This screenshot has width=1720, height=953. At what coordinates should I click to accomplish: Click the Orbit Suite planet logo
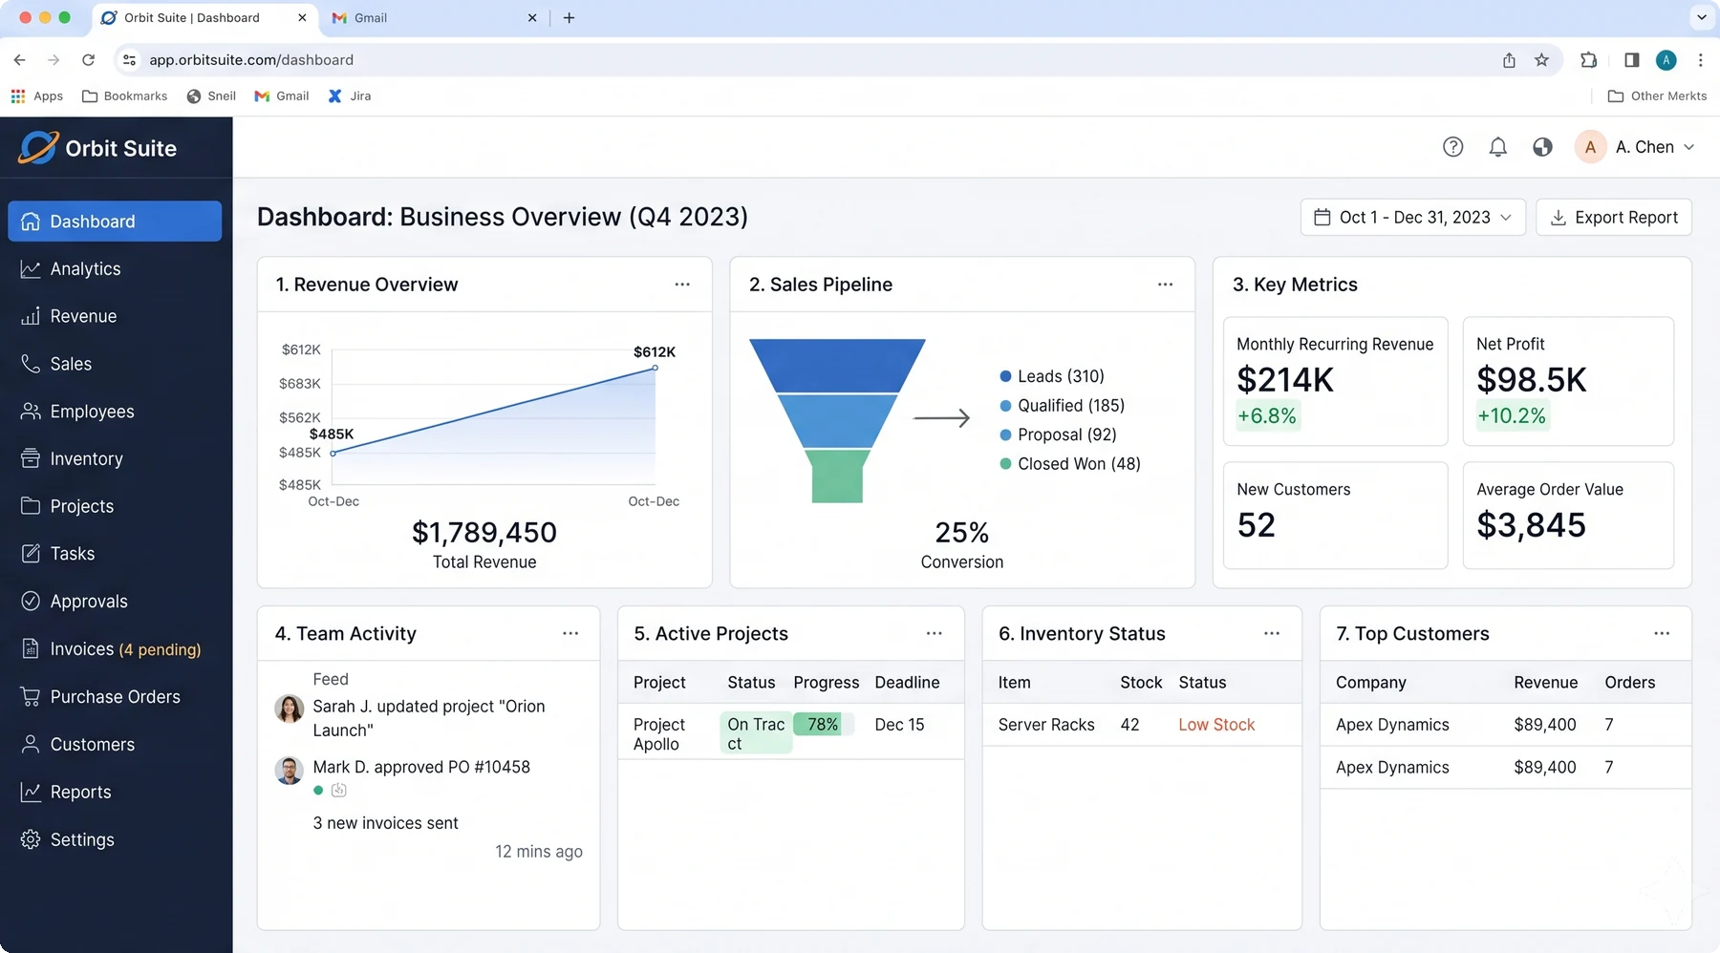(38, 147)
